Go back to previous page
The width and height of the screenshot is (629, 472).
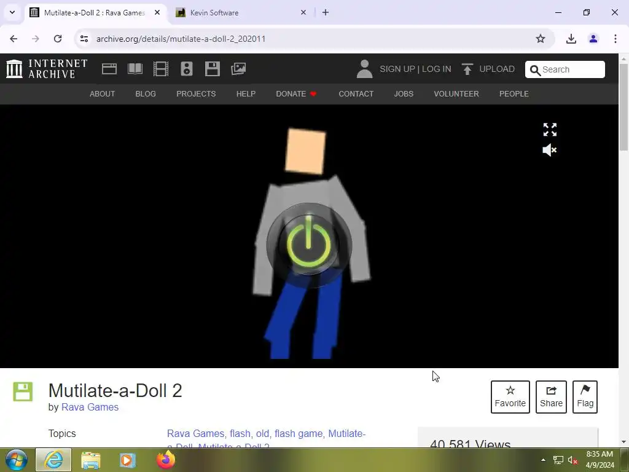click(14, 39)
